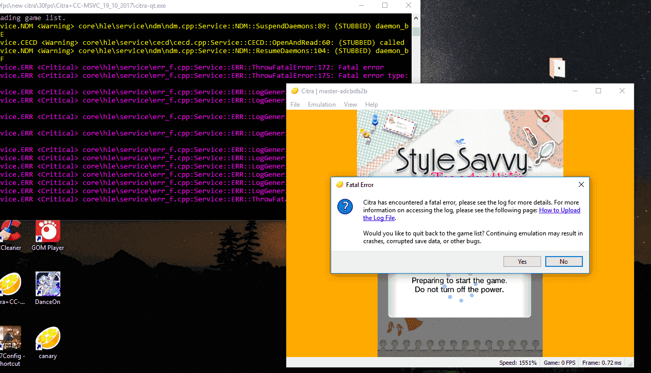Click the NDM SuspendDaemons warning log line
Image resolution: width=651 pixels, height=373 pixels.
click(204, 30)
